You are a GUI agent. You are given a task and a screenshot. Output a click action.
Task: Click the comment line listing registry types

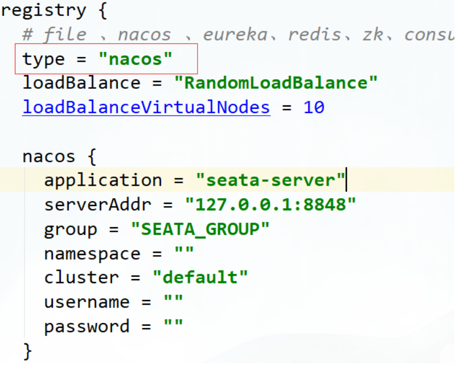coord(239,35)
